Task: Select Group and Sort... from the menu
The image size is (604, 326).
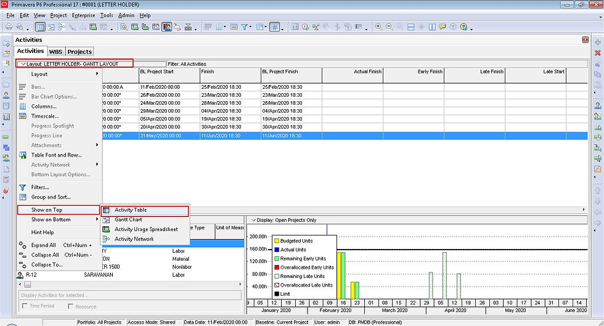Action: (x=60, y=197)
